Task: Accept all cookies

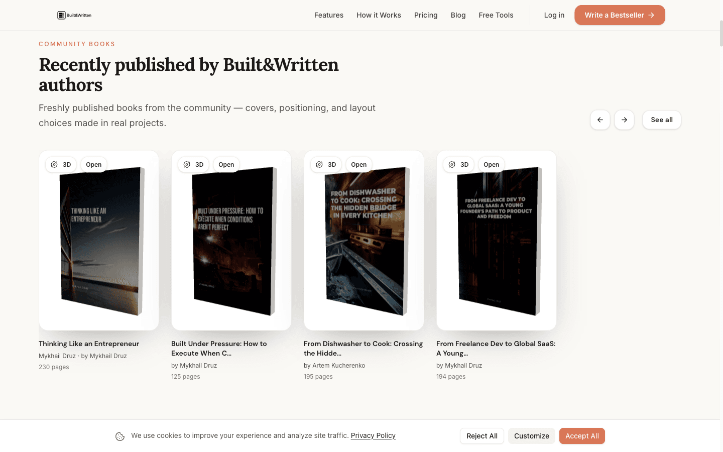Action: (582, 436)
